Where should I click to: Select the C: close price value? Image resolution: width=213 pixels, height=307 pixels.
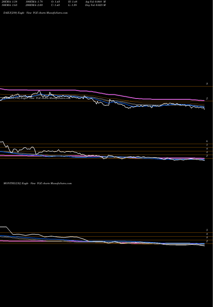[55, 5]
